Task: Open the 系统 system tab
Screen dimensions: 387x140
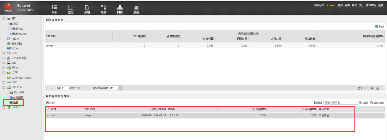Action: [x=136, y=9]
